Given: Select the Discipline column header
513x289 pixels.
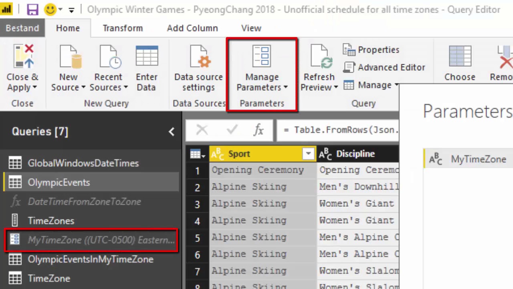Looking at the screenshot, I should pos(358,154).
